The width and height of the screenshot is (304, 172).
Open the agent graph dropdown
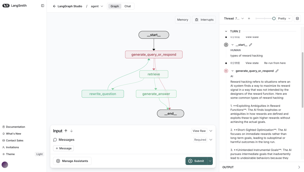click(x=97, y=6)
